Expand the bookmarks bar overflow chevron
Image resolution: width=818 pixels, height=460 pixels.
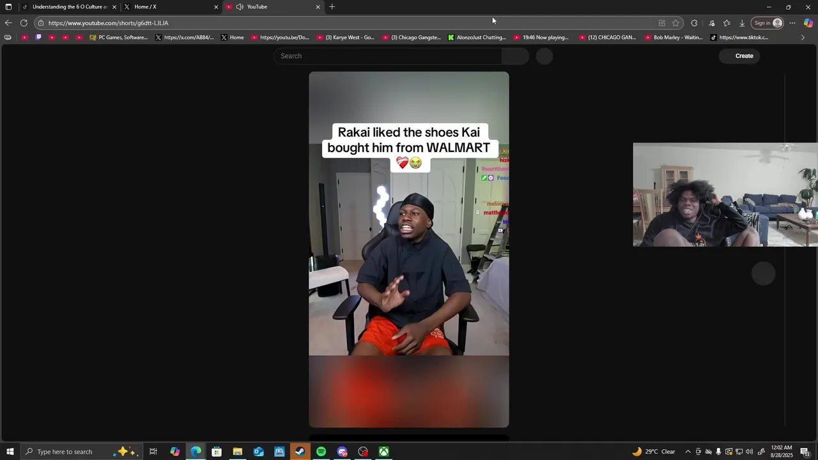(x=803, y=38)
